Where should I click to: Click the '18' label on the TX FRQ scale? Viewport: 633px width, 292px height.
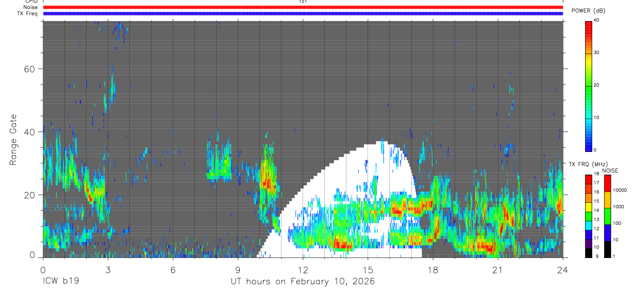pyautogui.click(x=596, y=174)
